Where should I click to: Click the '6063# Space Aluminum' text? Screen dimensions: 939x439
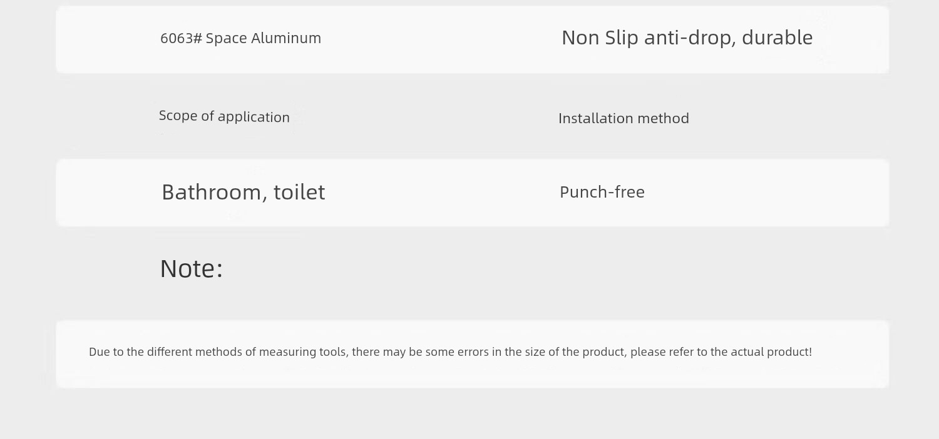(x=240, y=38)
